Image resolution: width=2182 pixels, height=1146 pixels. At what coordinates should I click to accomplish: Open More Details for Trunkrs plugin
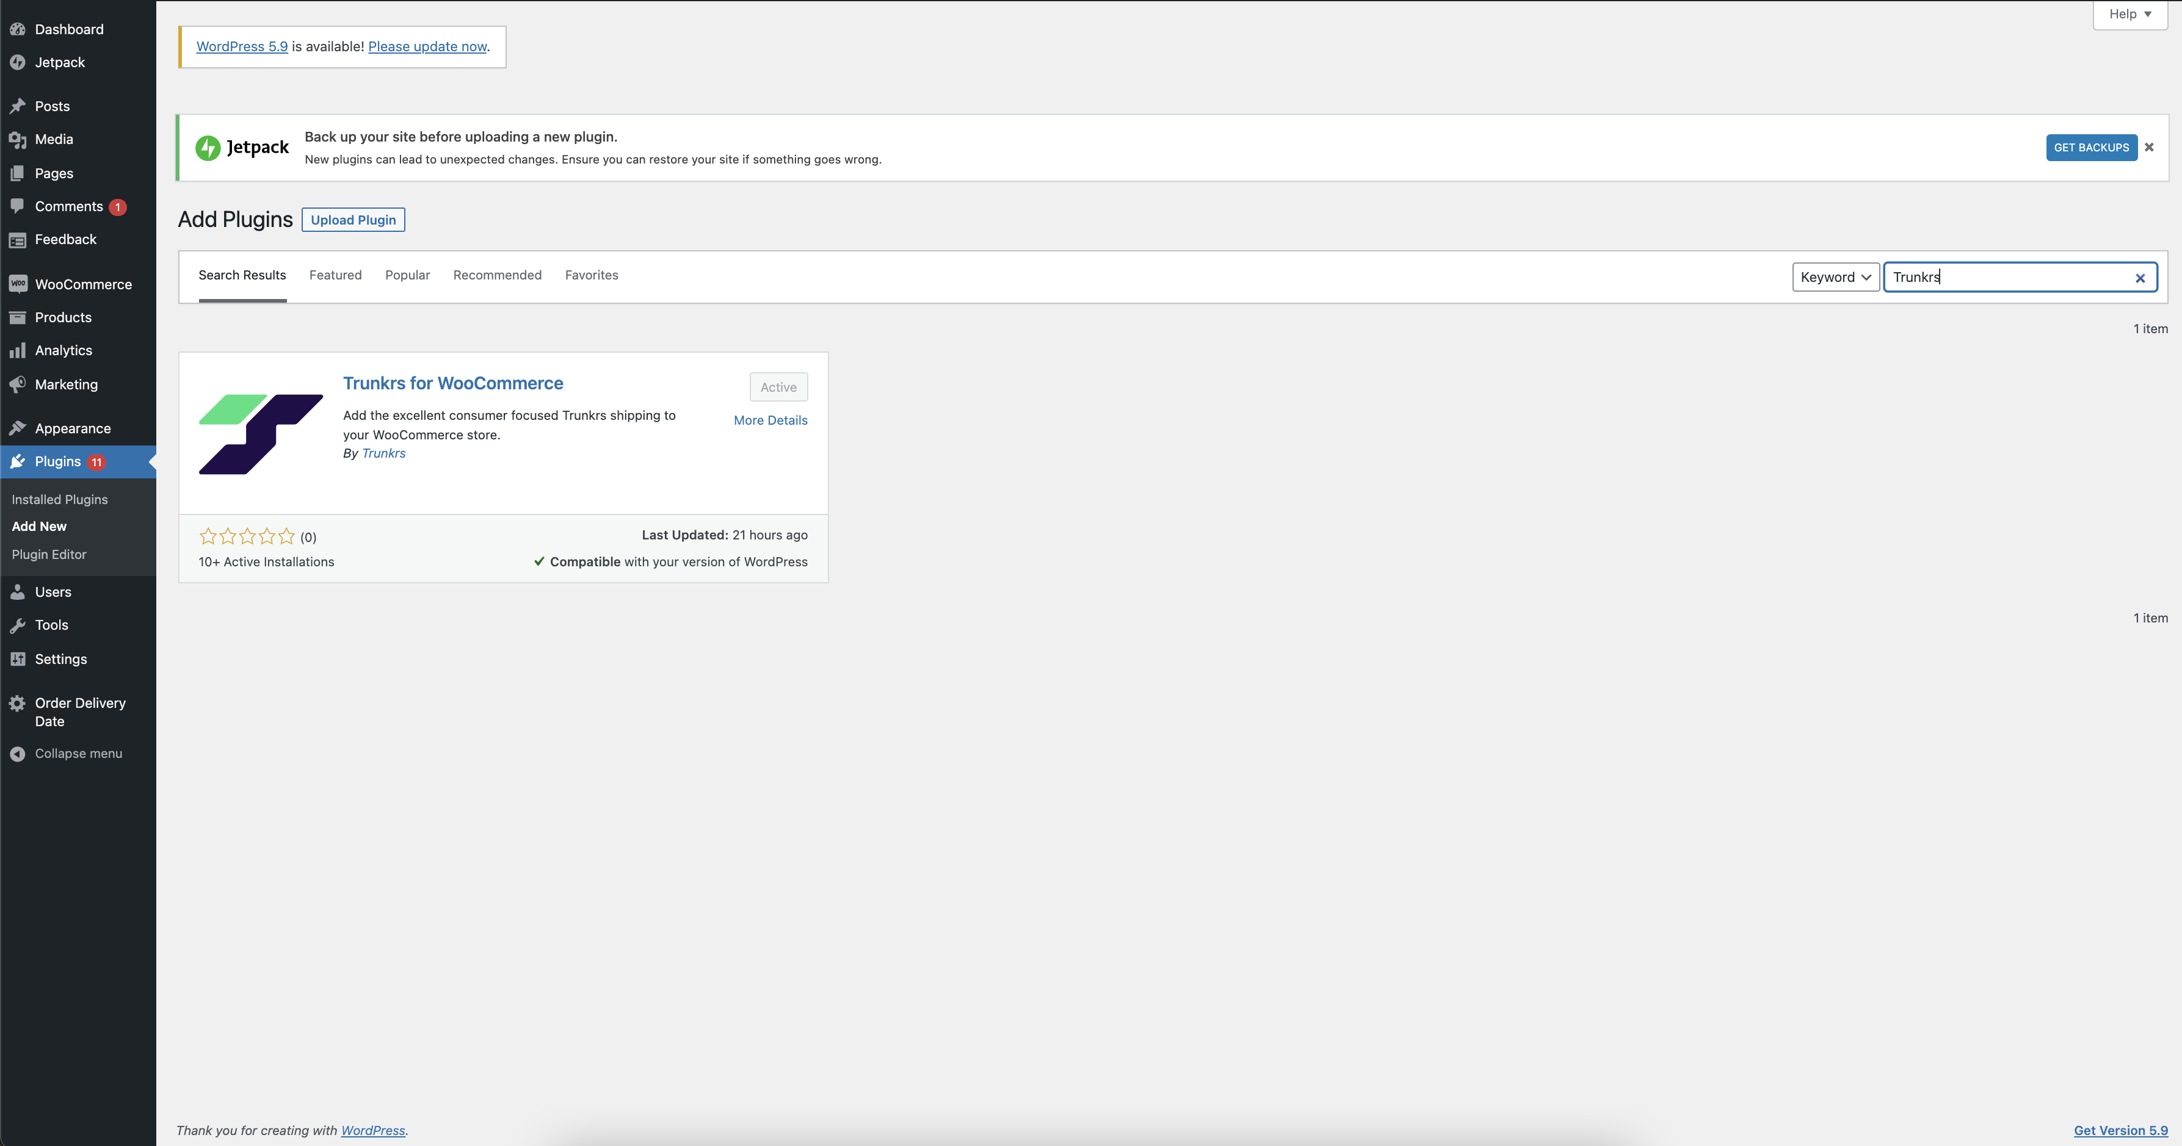(770, 420)
